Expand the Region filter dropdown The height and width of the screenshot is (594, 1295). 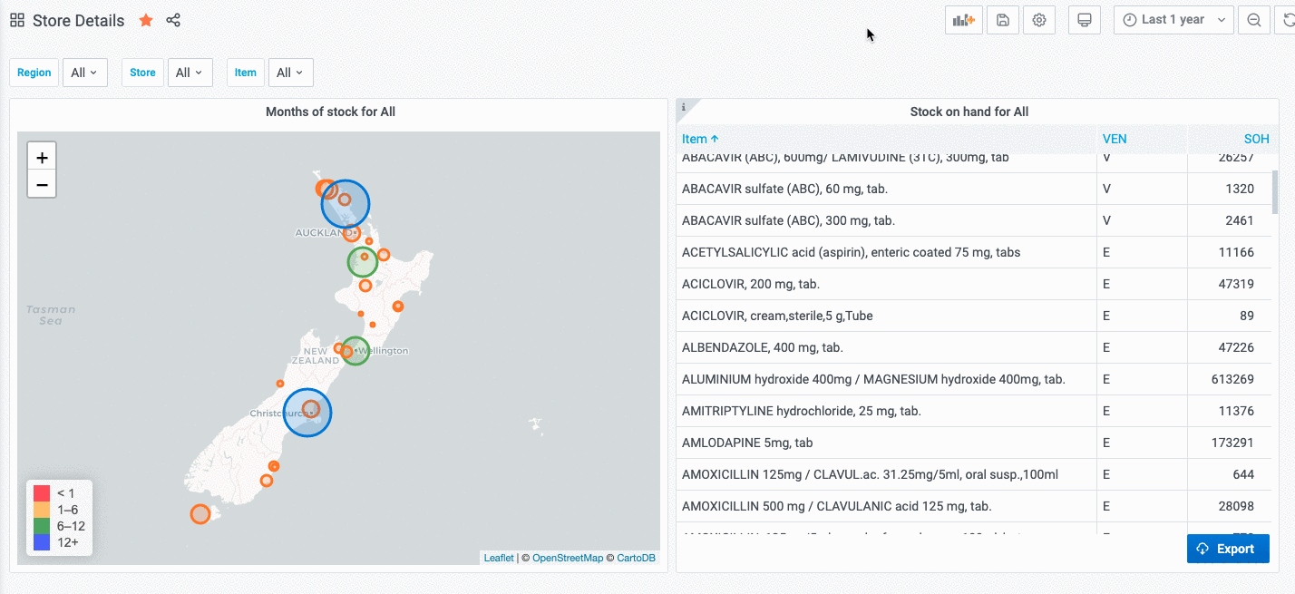84,73
